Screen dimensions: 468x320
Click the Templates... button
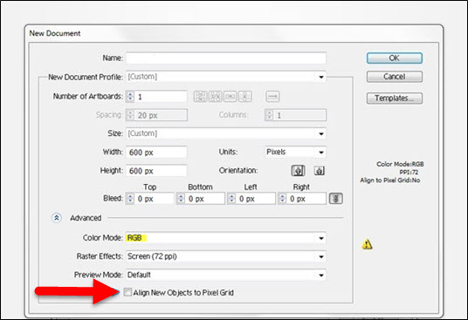coord(395,98)
